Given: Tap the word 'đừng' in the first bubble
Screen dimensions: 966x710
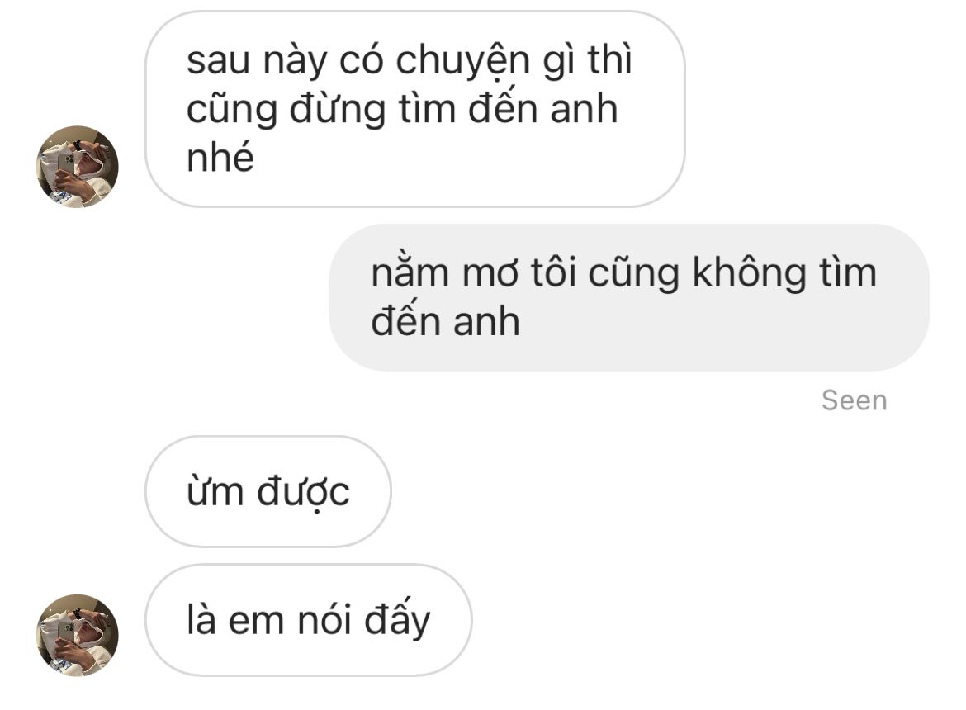Looking at the screenshot, I should pyautogui.click(x=338, y=110).
